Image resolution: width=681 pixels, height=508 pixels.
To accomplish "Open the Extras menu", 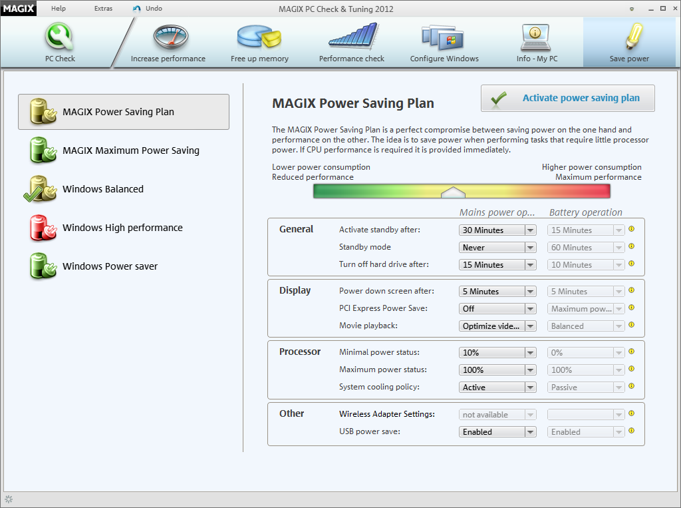I will click(103, 8).
